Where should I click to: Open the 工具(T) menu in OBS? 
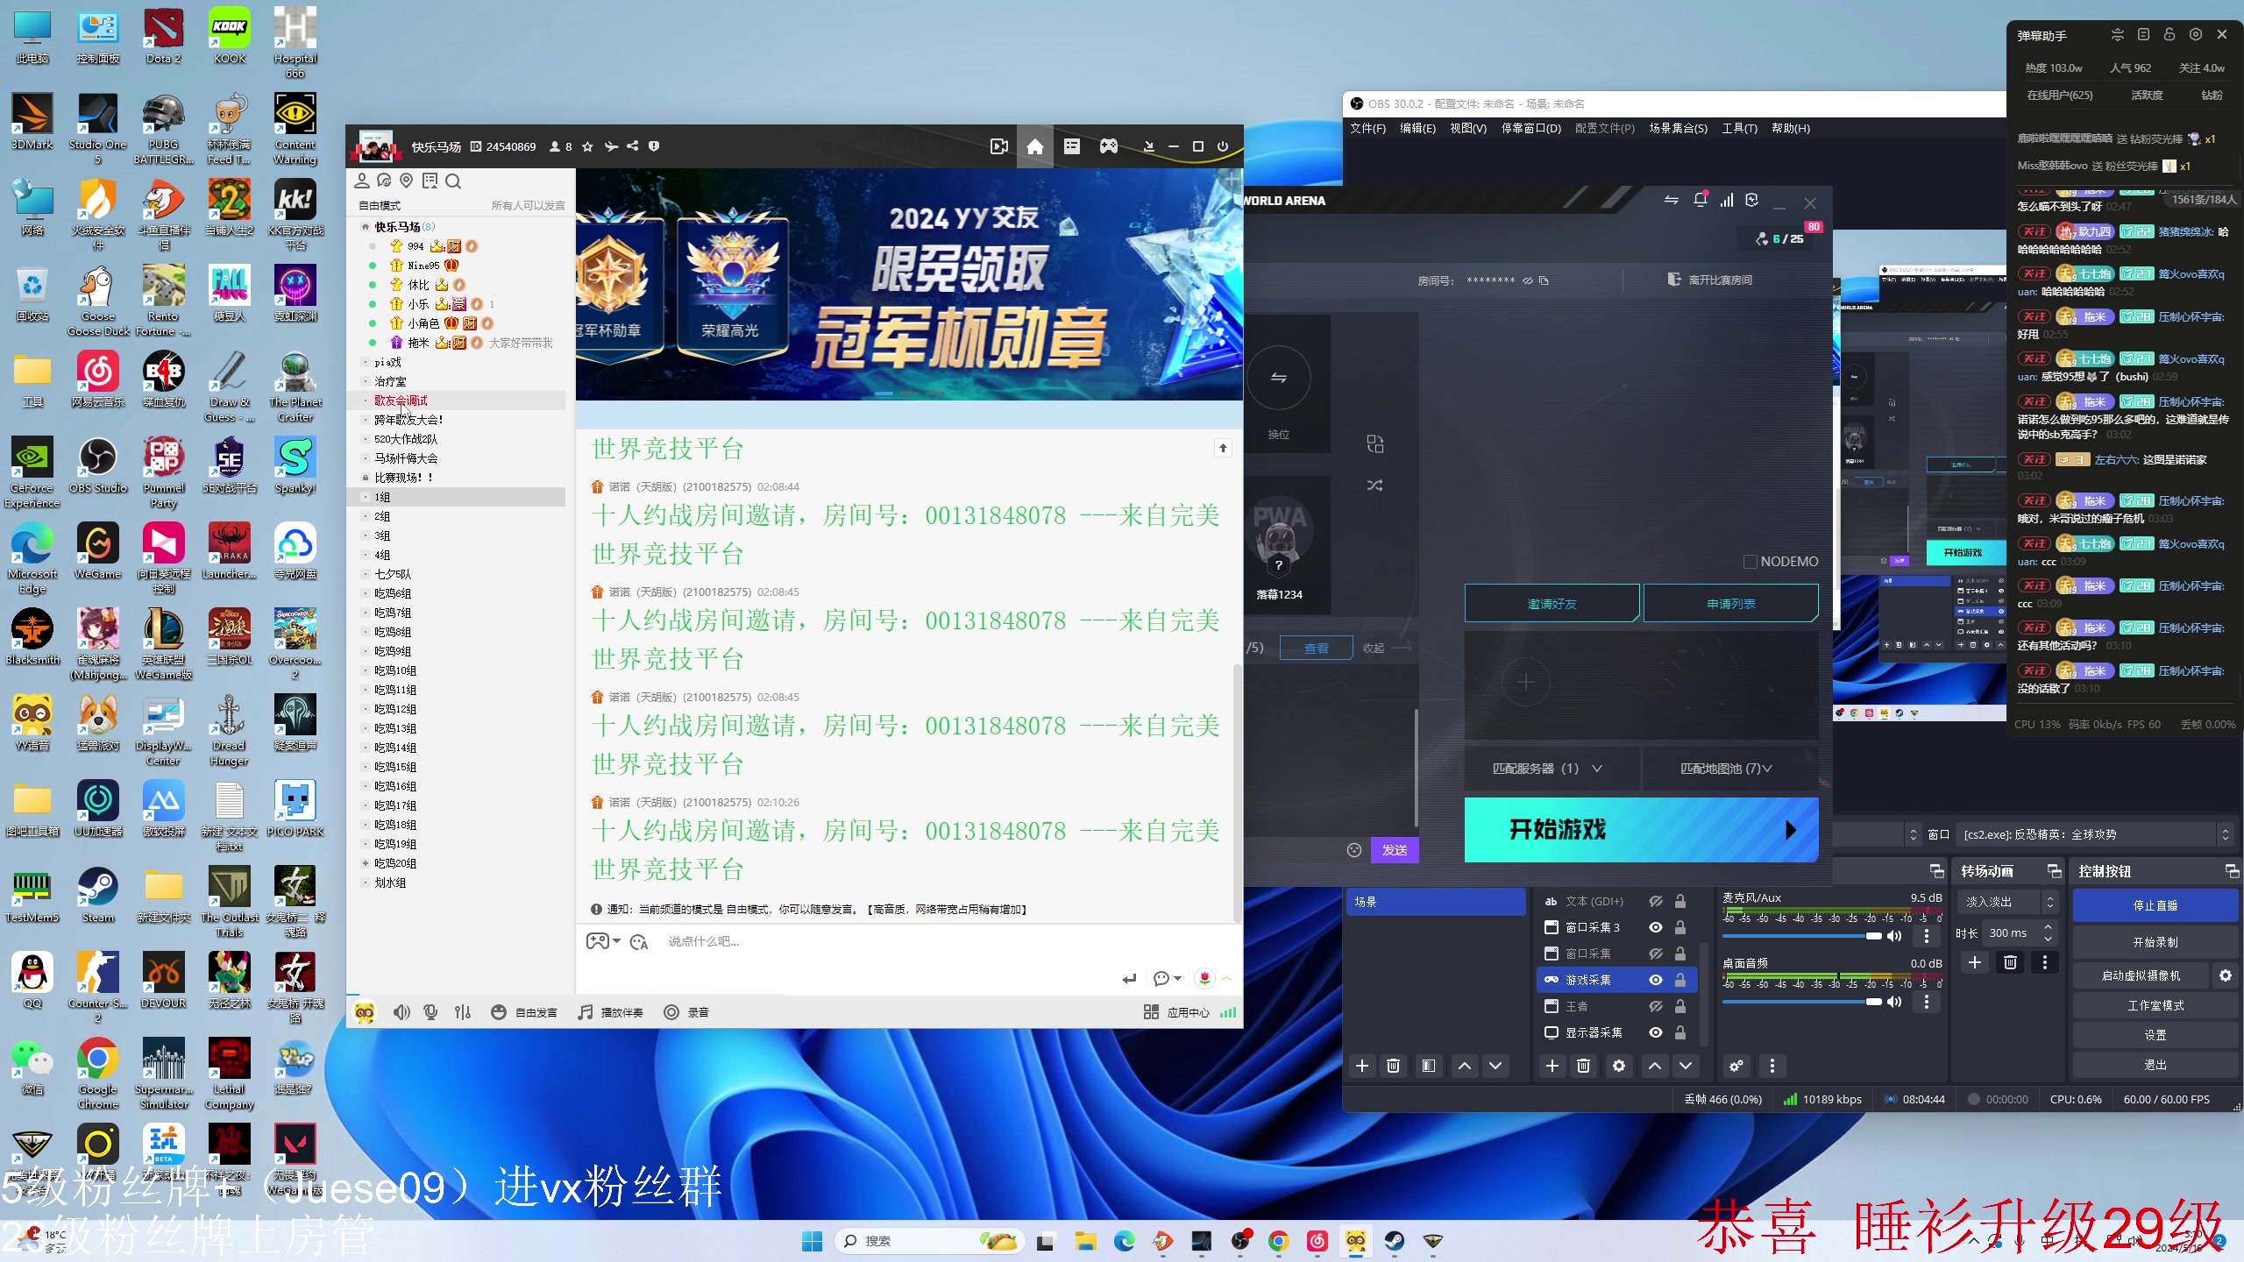(x=1739, y=128)
